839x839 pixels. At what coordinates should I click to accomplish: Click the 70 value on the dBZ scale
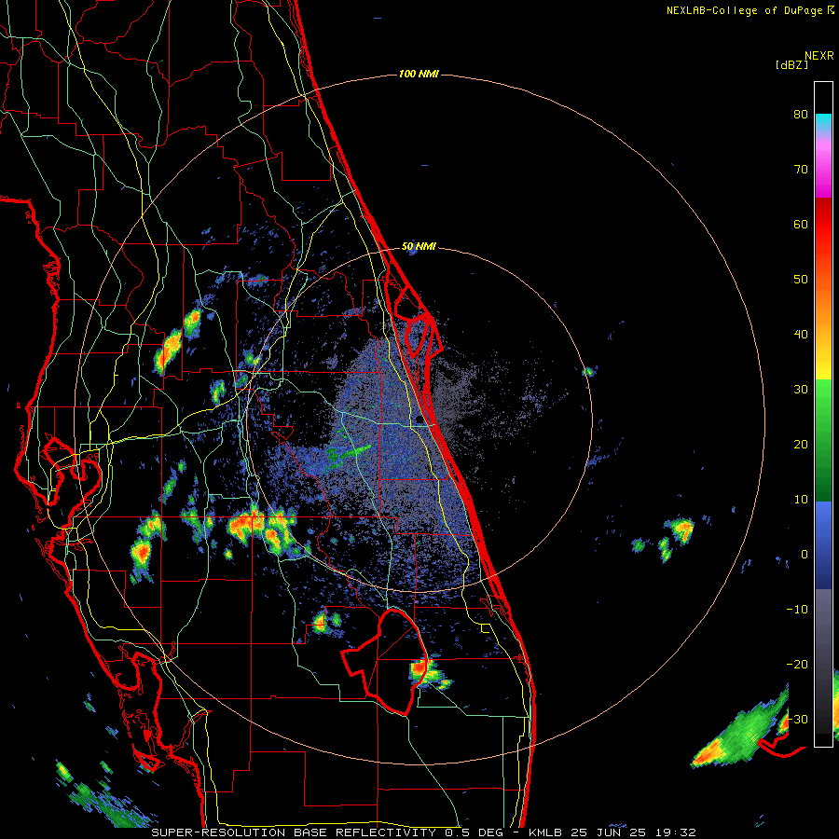coord(801,170)
